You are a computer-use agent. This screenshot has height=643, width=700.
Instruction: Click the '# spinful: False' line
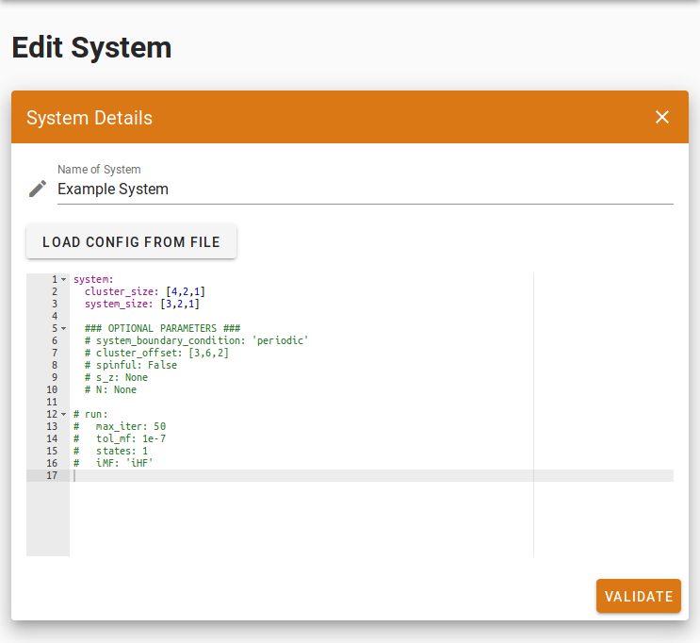click(x=131, y=365)
